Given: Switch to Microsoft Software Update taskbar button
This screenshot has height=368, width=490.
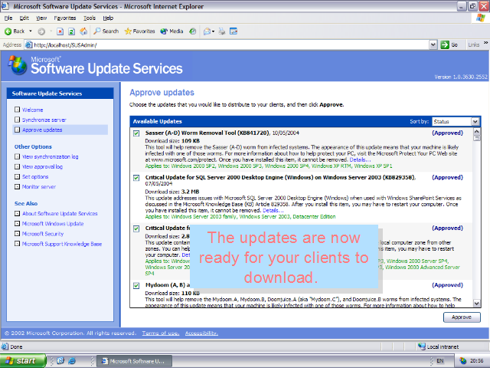Looking at the screenshot, I should [x=135, y=361].
